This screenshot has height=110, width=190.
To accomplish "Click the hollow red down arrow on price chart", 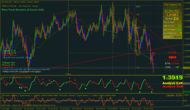I will click(x=153, y=54).
